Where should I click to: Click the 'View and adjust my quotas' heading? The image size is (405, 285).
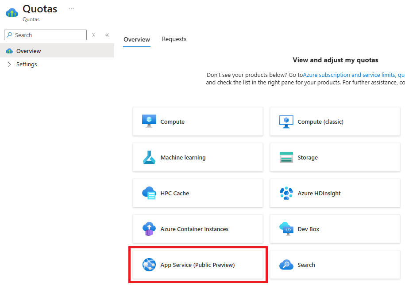335,60
